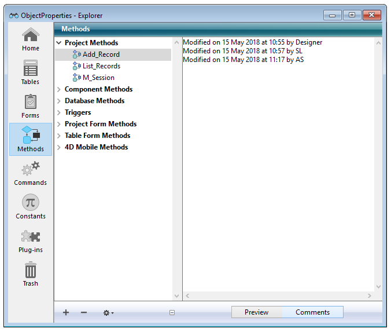Click the M_Session method icon
This screenshot has height=332, width=391.
tap(77, 78)
